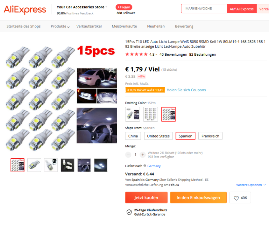Click the AliExpress logo
Screen dimensions: 269x227
pyautogui.click(x=25, y=9)
